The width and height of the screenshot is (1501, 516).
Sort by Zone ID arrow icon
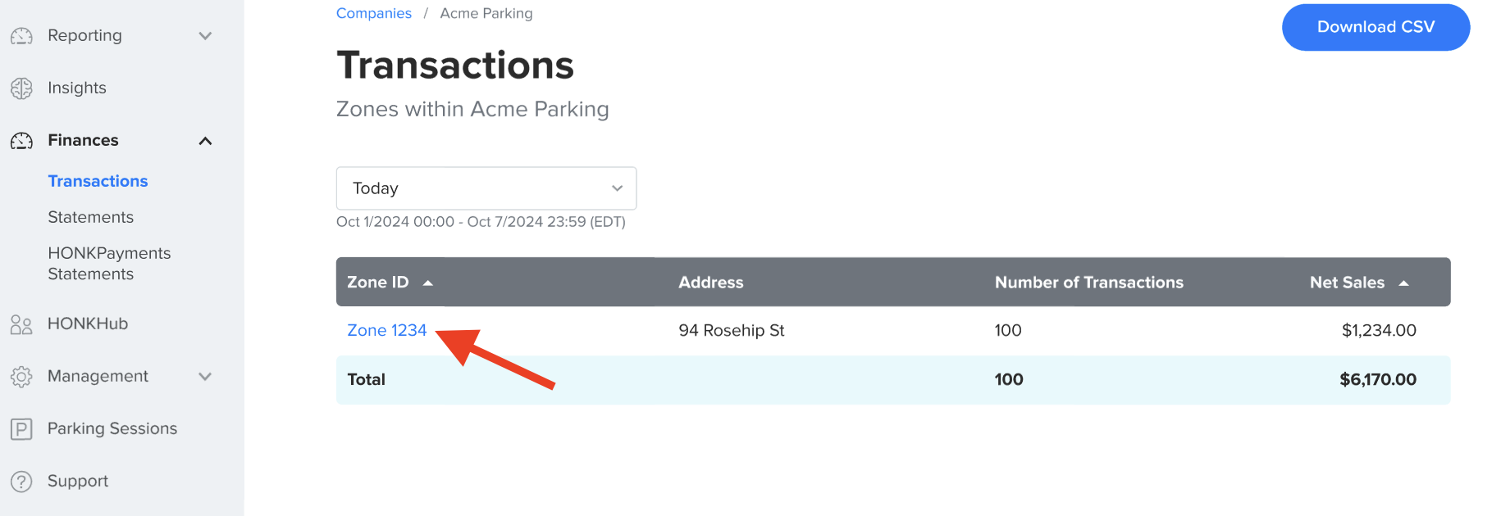(x=427, y=283)
